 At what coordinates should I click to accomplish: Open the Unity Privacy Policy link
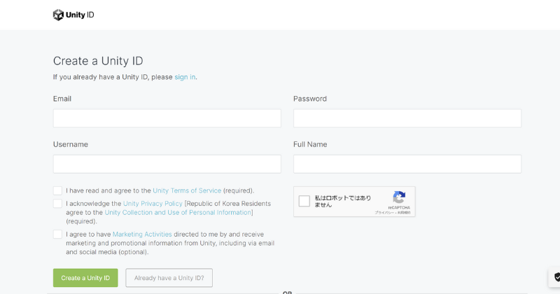click(153, 203)
